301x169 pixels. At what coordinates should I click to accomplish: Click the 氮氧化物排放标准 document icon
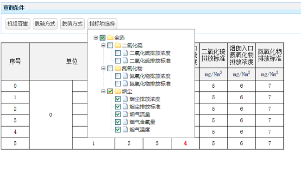[125, 84]
